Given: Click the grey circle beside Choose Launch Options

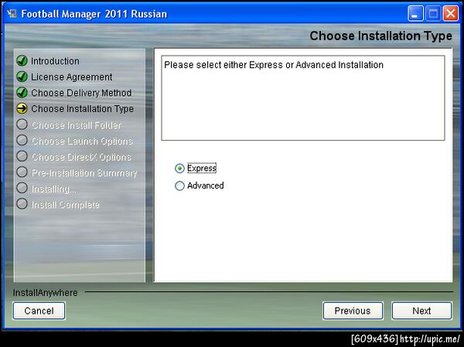Looking at the screenshot, I should click(22, 140).
